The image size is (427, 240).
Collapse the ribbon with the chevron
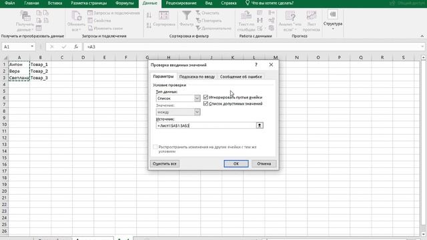[422, 36]
